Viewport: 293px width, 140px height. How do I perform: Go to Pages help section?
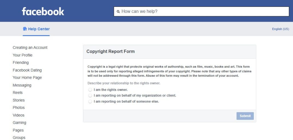click(x=18, y=130)
